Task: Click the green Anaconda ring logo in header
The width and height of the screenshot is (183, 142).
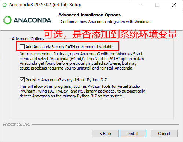Action: pos(7,20)
